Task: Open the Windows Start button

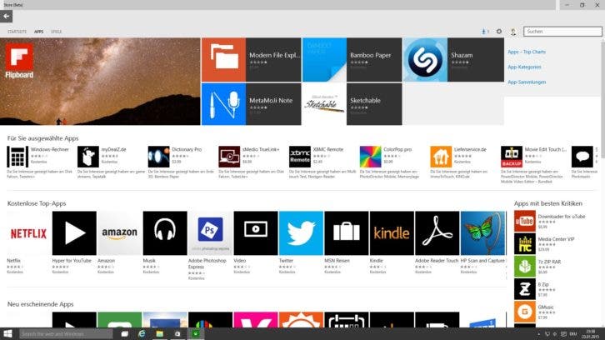Action: click(7, 334)
